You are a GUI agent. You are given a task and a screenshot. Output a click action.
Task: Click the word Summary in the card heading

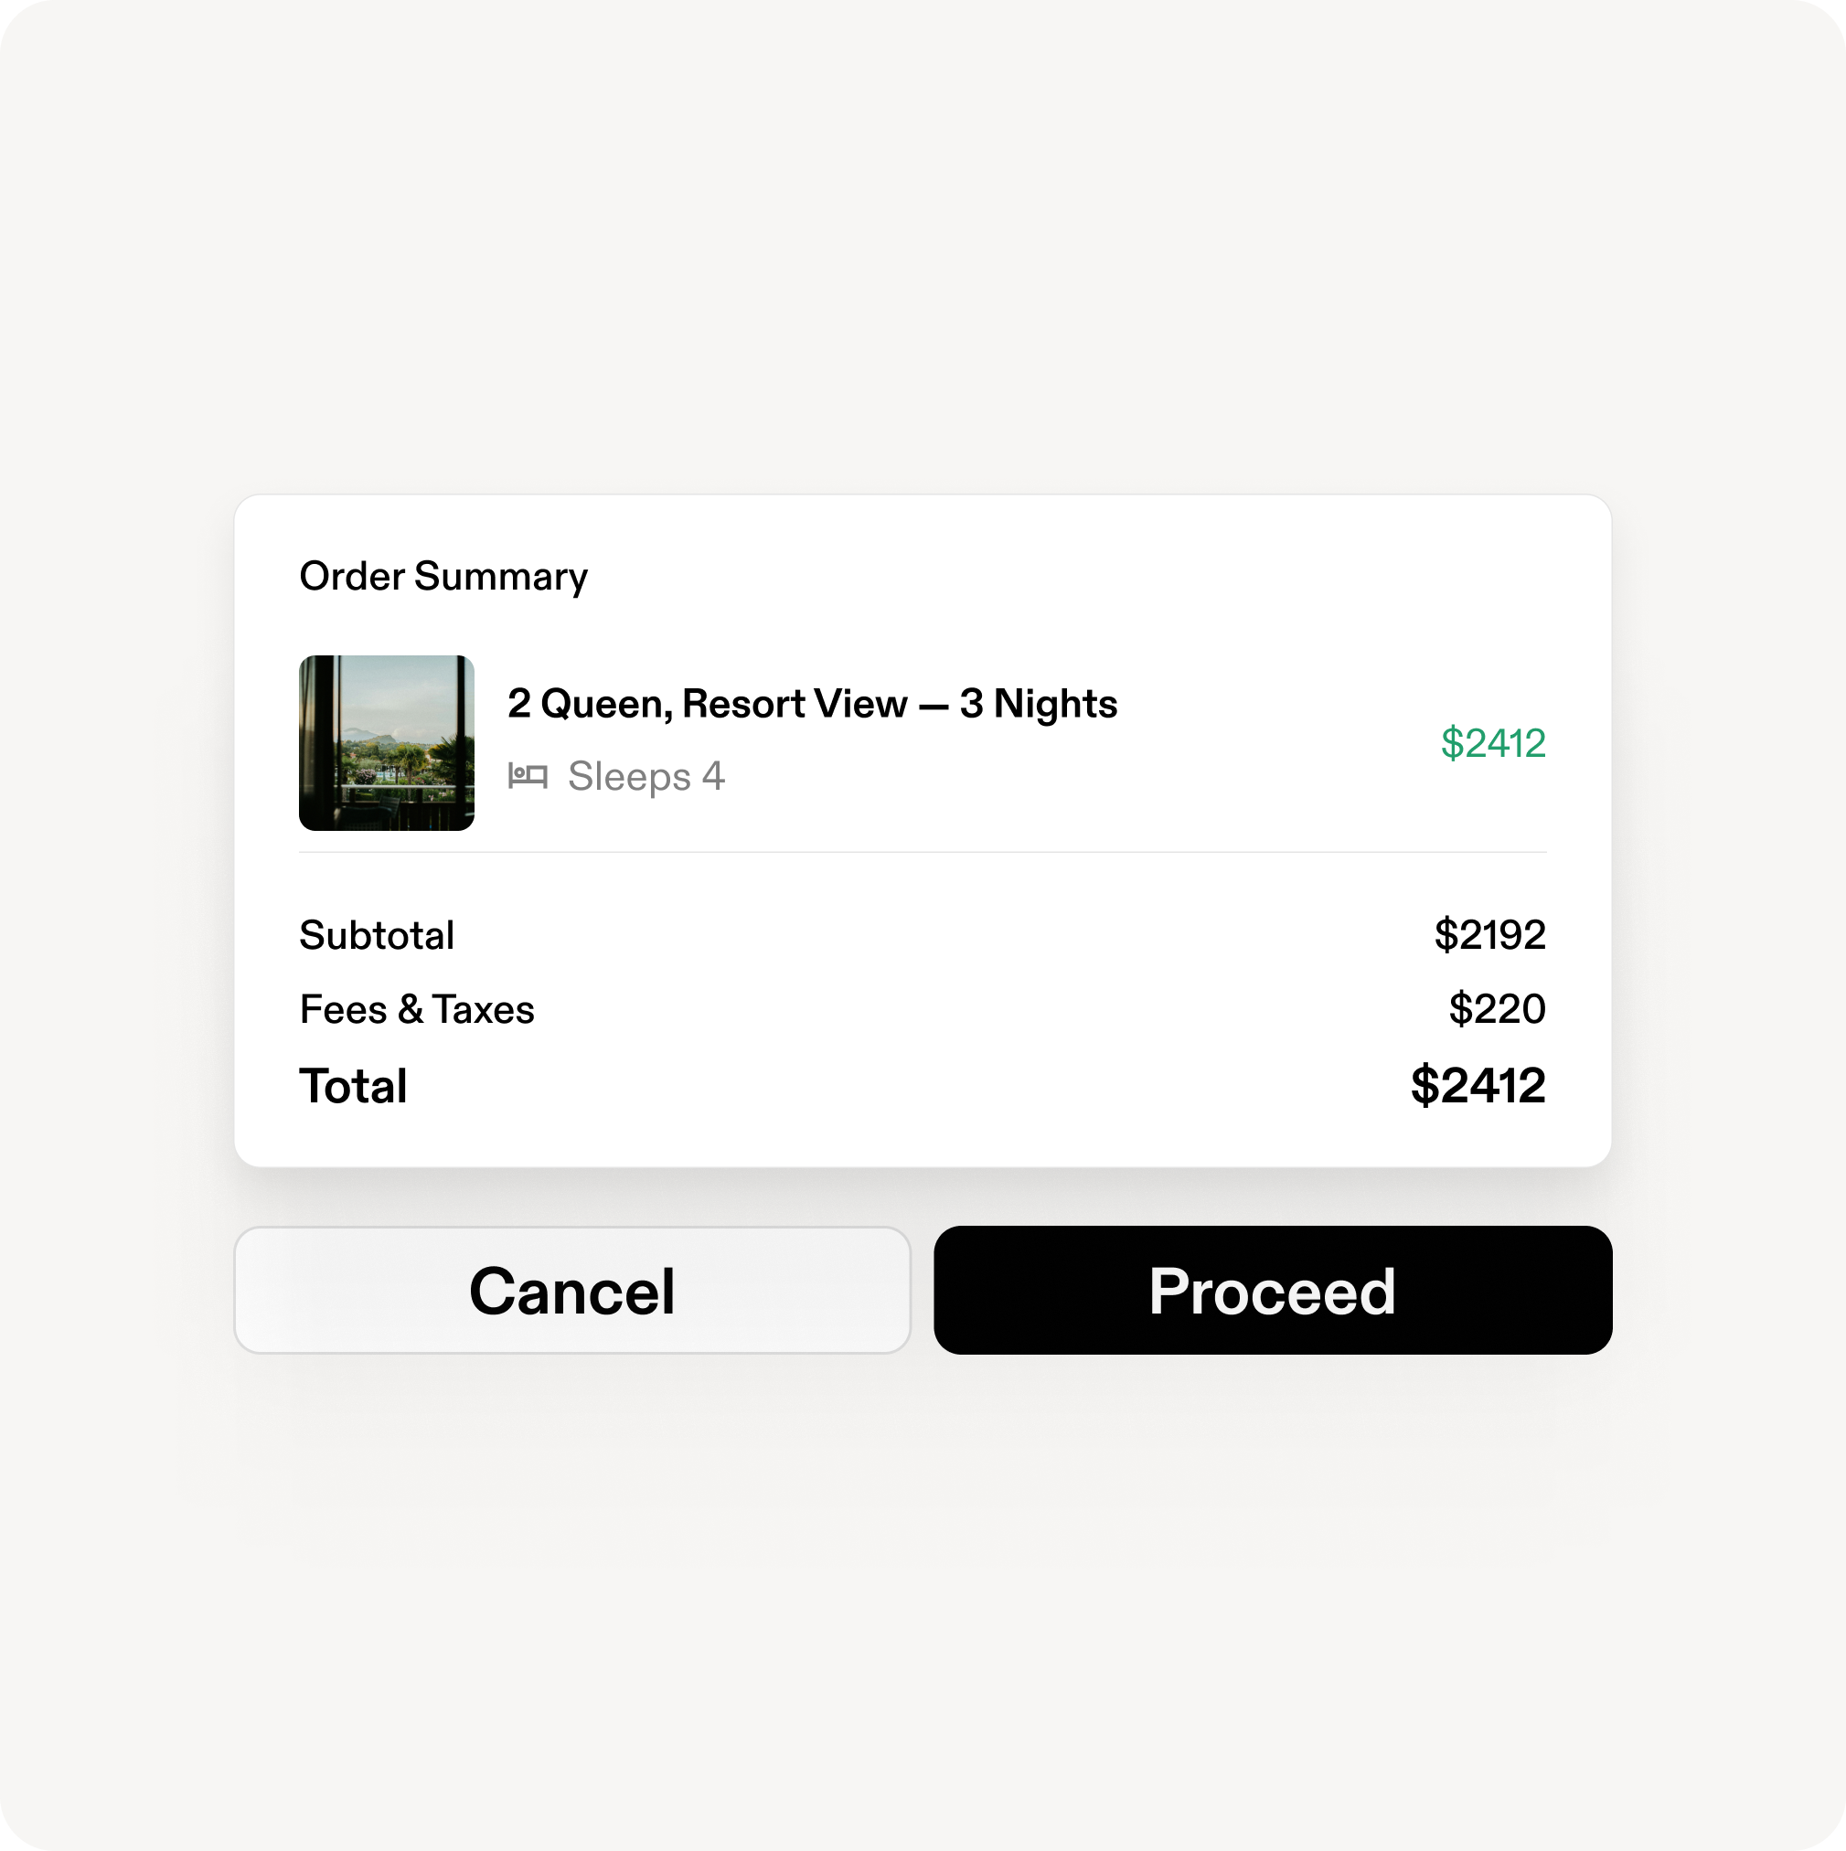(x=501, y=578)
